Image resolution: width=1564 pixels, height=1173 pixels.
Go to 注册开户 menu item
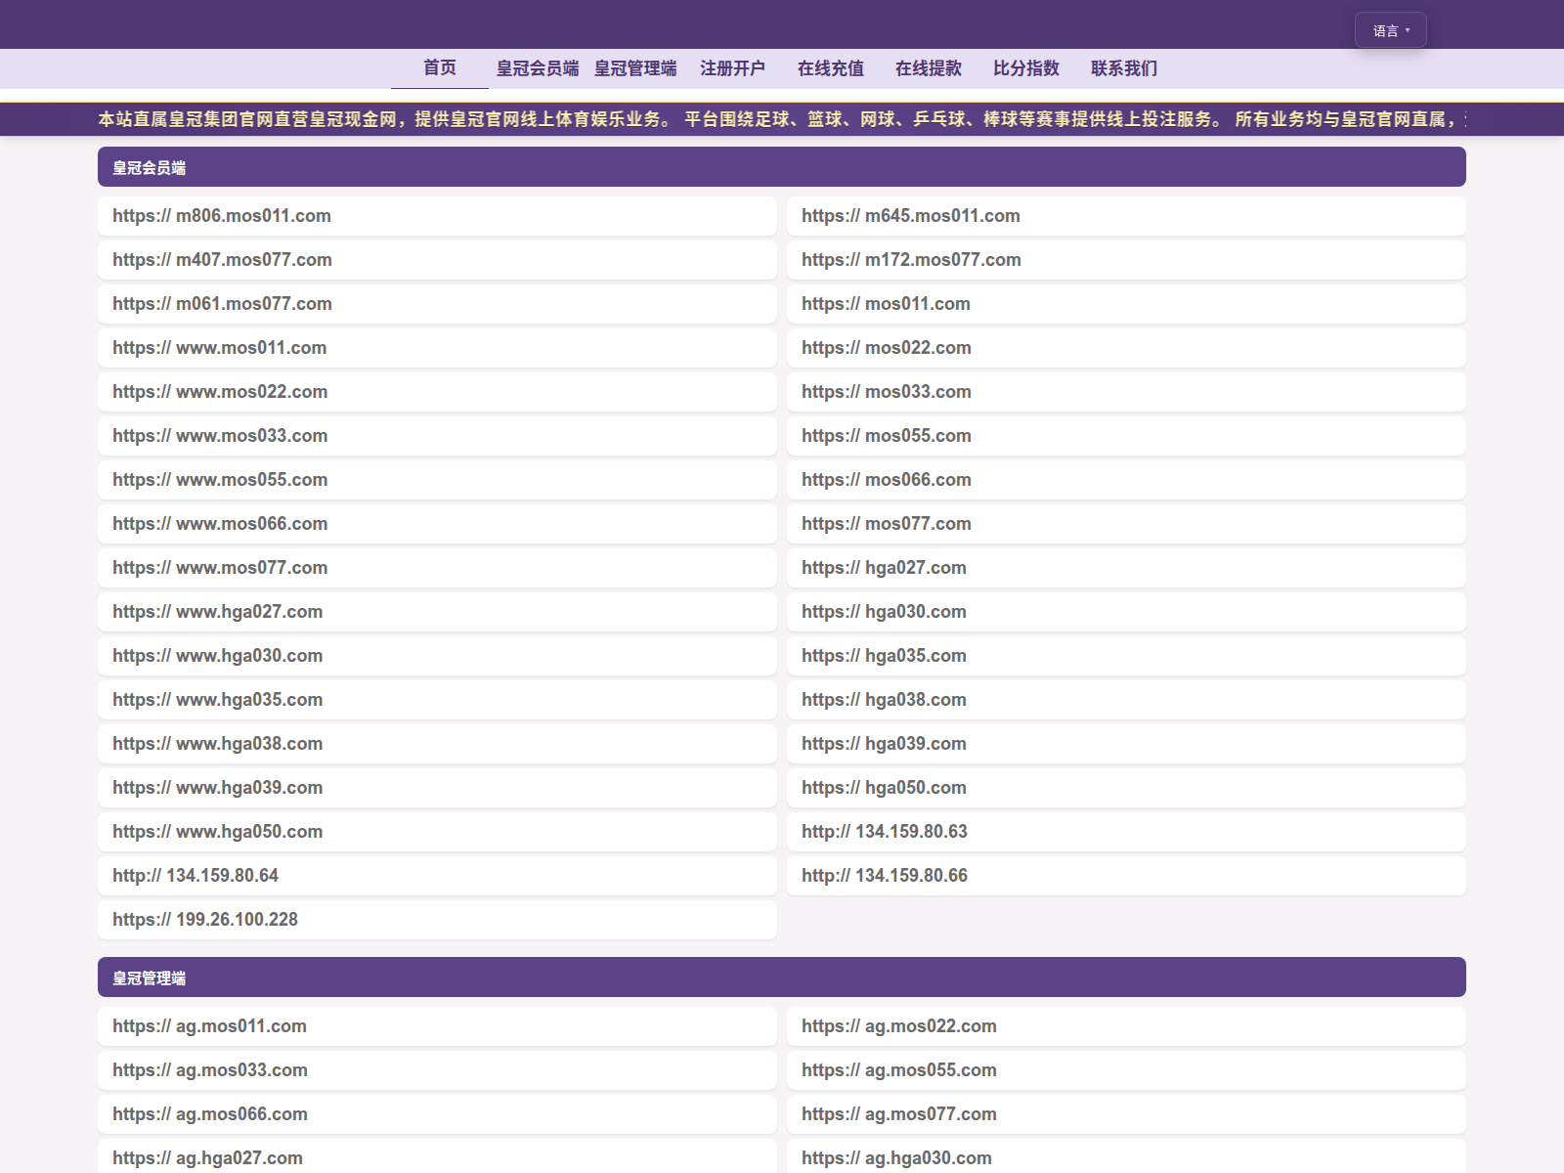(733, 68)
